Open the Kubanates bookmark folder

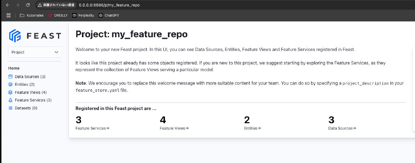point(32,15)
